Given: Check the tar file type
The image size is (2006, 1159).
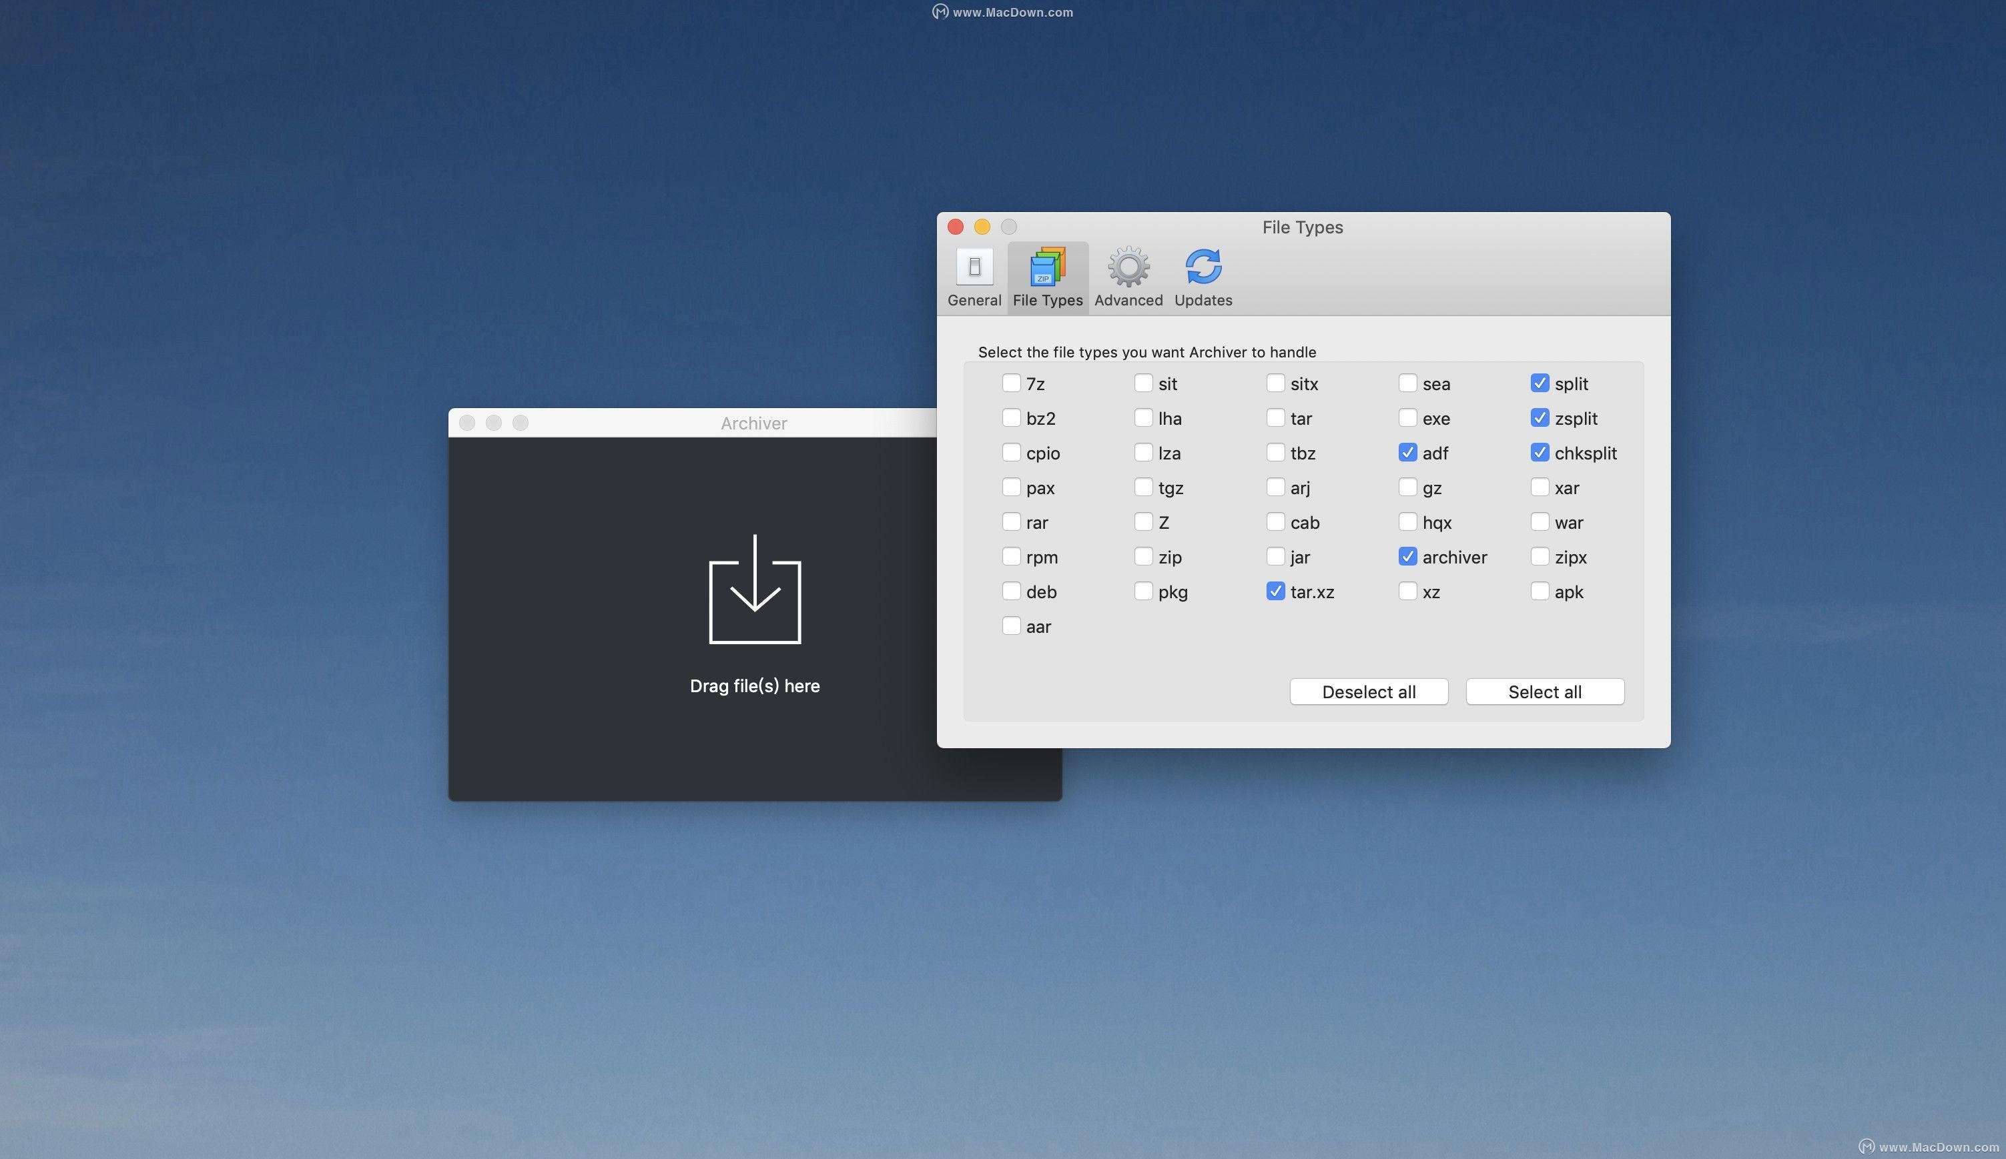Looking at the screenshot, I should [x=1275, y=417].
